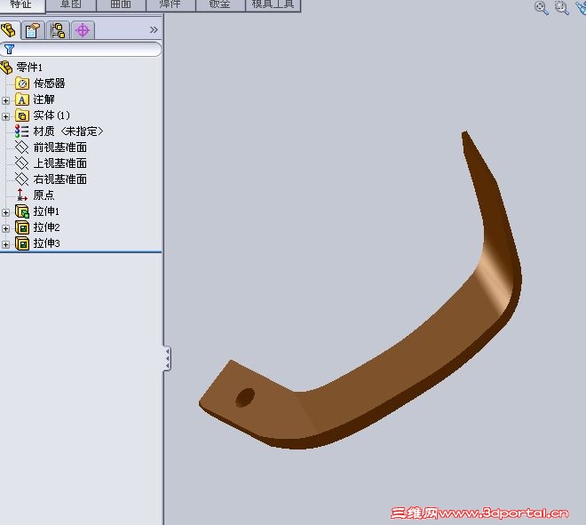Image resolution: width=586 pixels, height=525 pixels.
Task: Select the 拉伸2 feature label
Action: [46, 227]
